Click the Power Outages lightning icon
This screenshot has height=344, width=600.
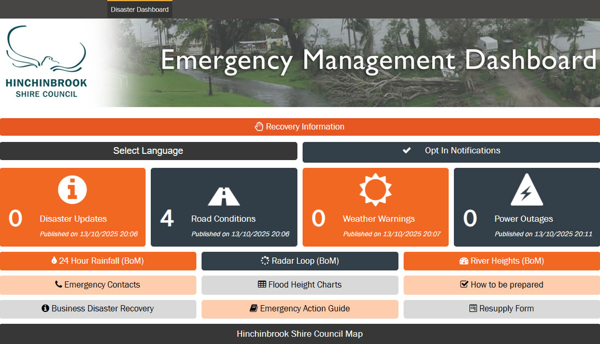(x=526, y=191)
